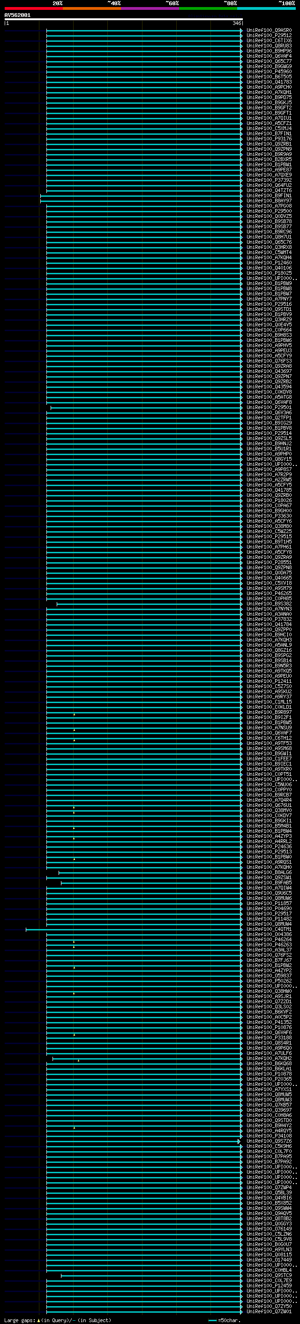Select the UniRef100_B6T505 label
Image resolution: width=300 pixels, height=1324 pixels.
(x=269, y=77)
